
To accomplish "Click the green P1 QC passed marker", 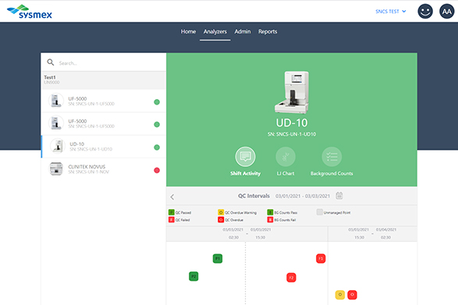I will (x=218, y=258).
